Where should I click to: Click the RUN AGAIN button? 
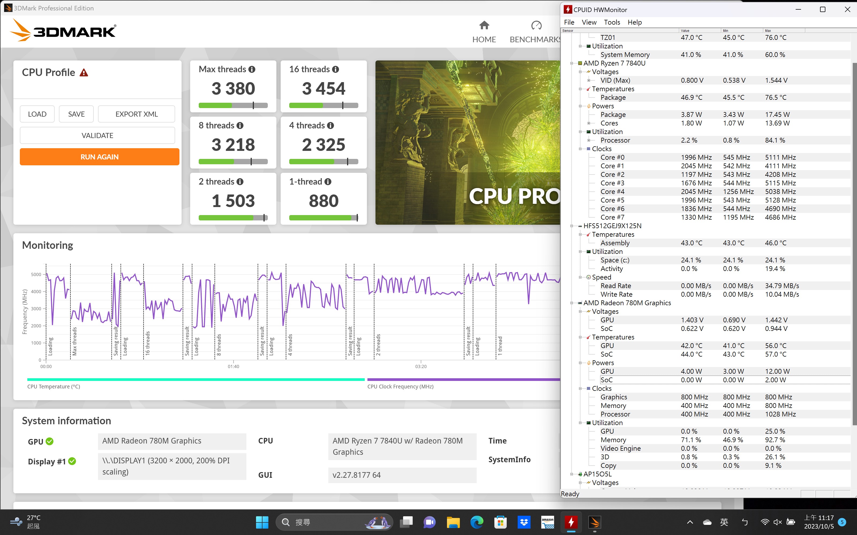[99, 156]
